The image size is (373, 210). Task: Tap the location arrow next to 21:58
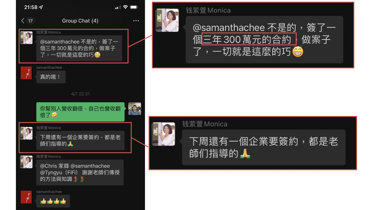click(x=41, y=7)
